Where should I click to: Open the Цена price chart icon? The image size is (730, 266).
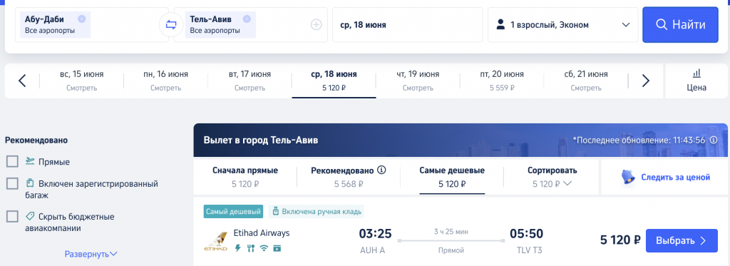pyautogui.click(x=696, y=80)
